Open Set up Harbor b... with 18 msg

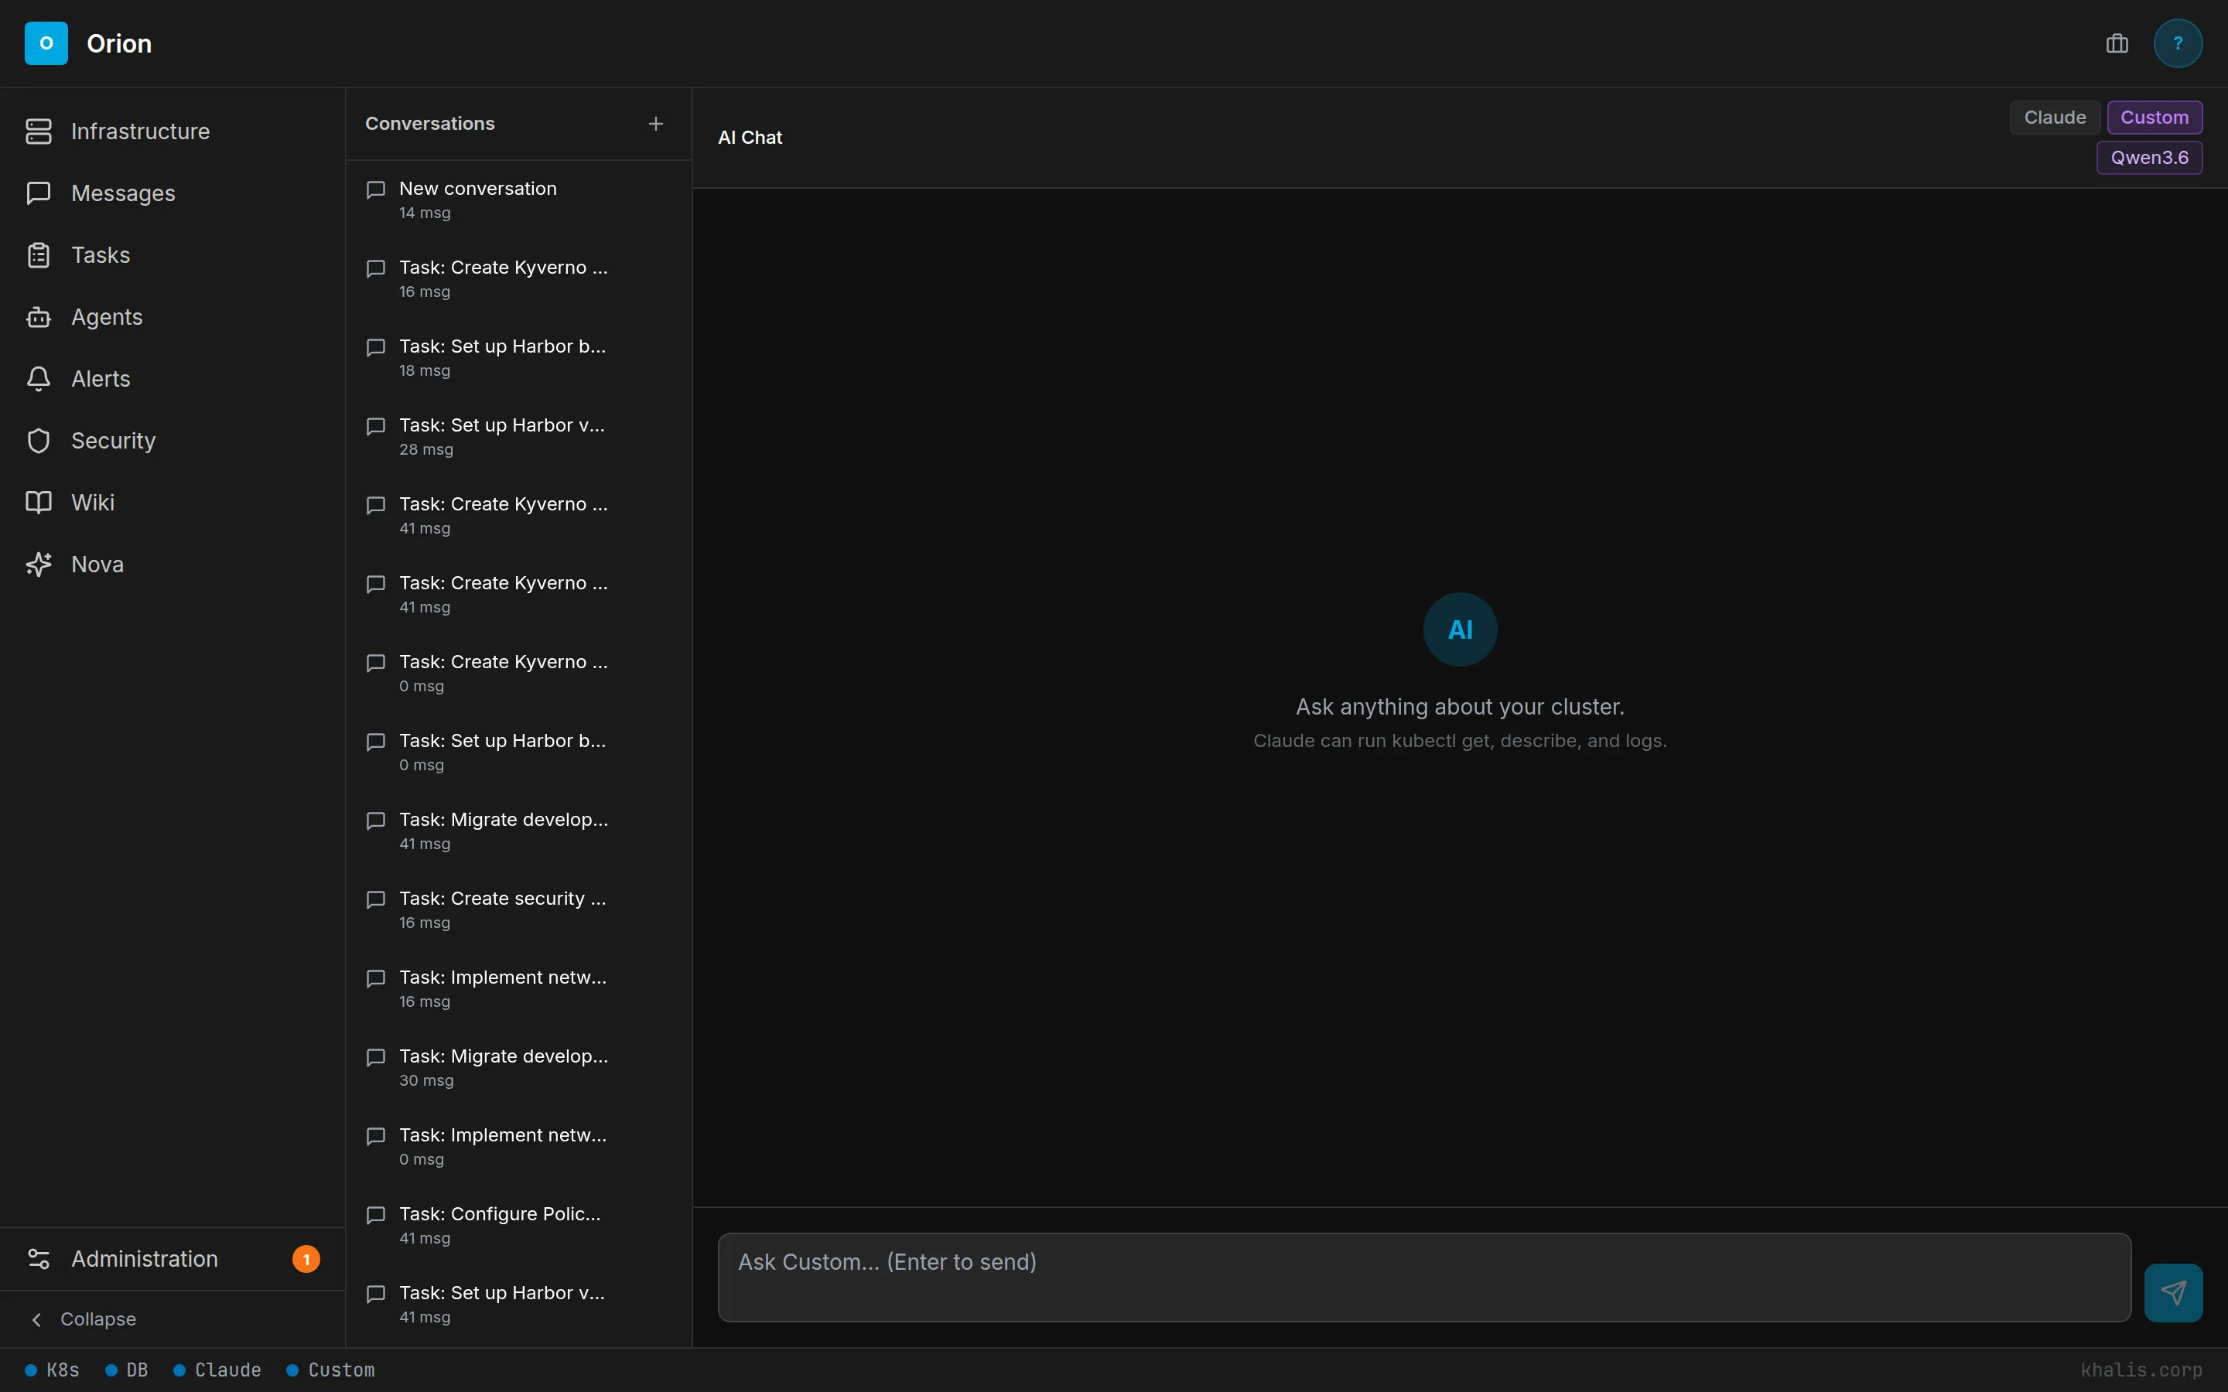pos(518,358)
